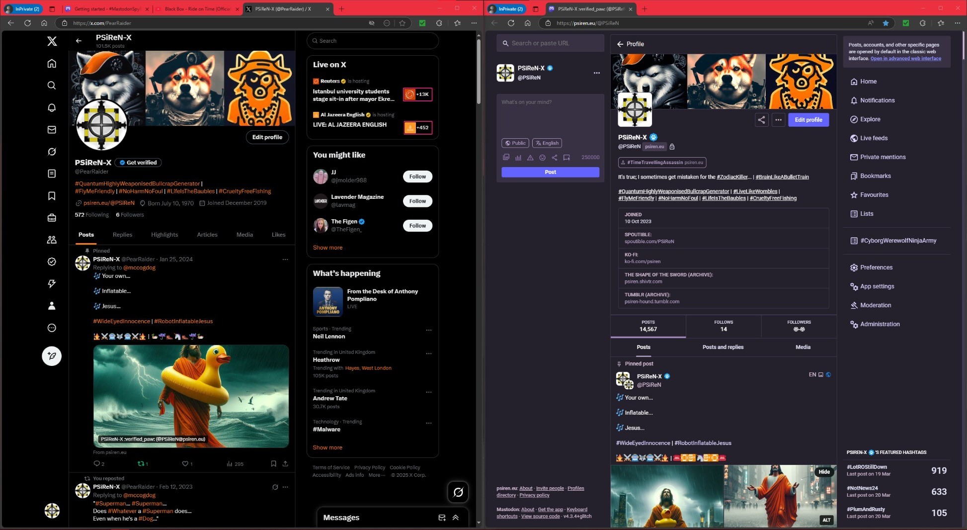Image resolution: width=967 pixels, height=530 pixels.
Task: Click Mastodon Search or paste URL field
Action: (550, 43)
